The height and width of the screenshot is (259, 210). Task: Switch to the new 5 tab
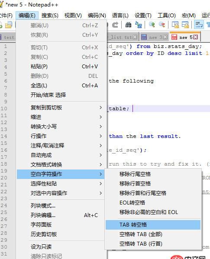pyautogui.click(x=185, y=37)
